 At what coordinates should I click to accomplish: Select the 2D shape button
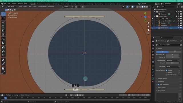pos(162,52)
